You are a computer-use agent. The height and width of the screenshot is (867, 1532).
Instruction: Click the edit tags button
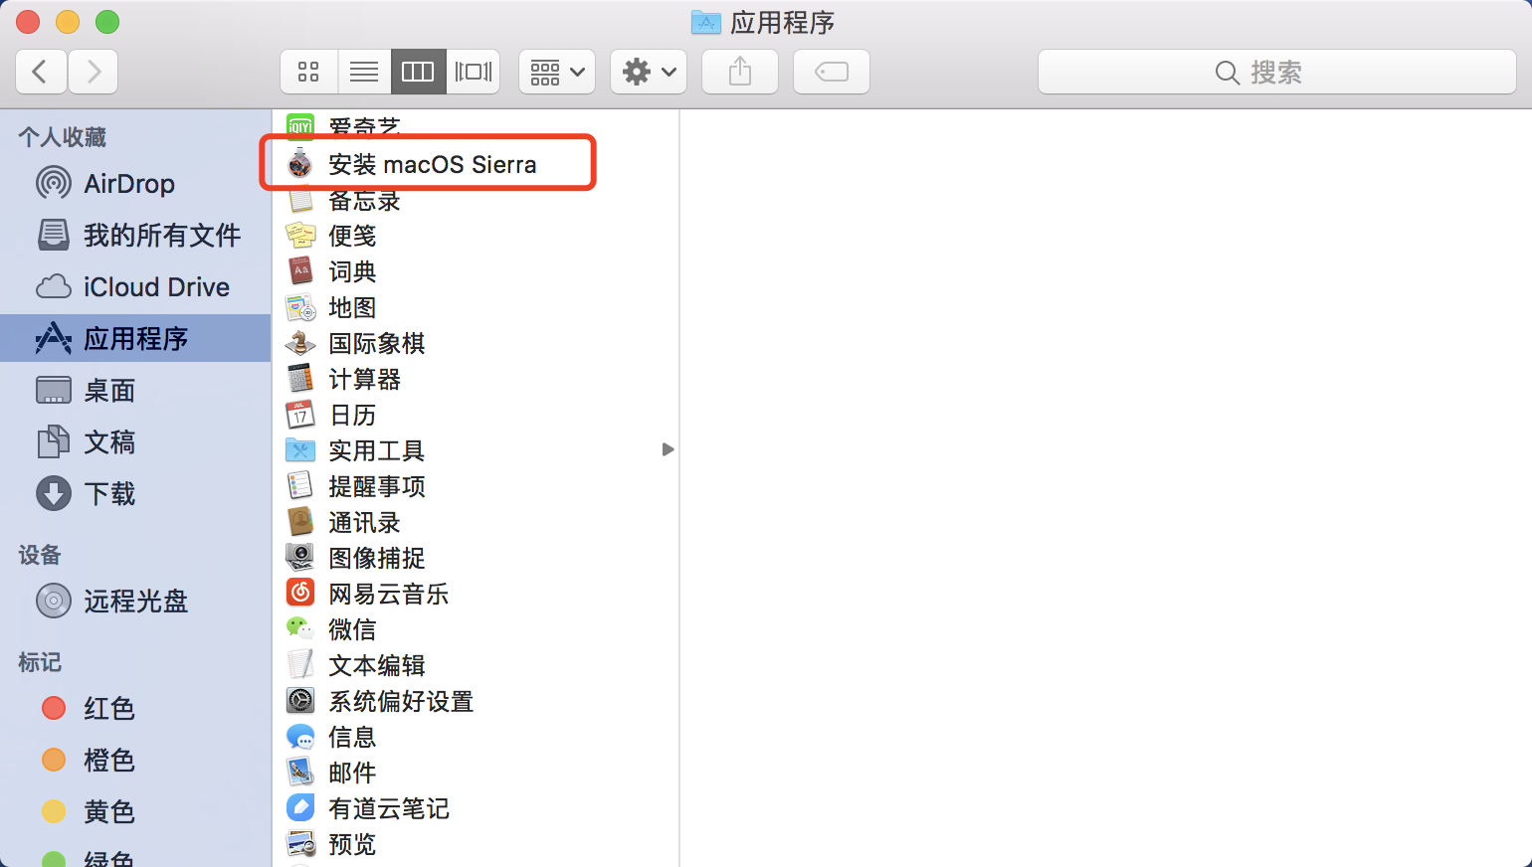coord(832,72)
